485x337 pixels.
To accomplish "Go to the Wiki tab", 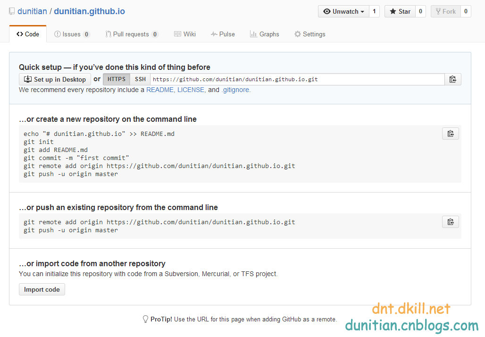I will (185, 34).
